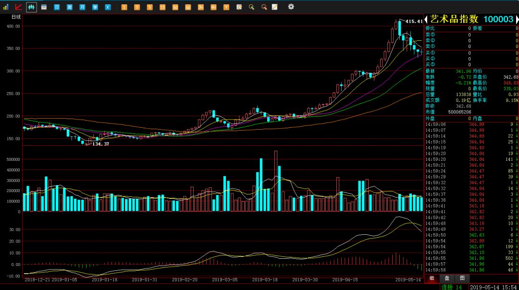Open the calendar icon in toolbar
Screen dimensions: 519x290
(44, 7)
